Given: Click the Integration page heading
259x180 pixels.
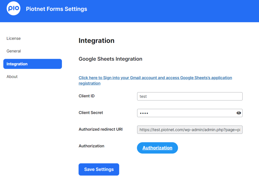Looking at the screenshot, I should pos(96,41).
